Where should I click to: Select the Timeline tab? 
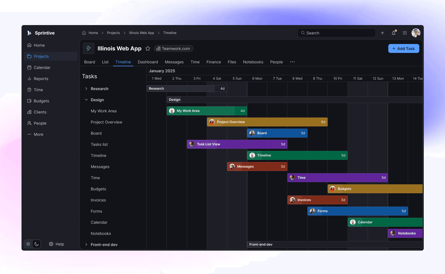pyautogui.click(x=123, y=62)
